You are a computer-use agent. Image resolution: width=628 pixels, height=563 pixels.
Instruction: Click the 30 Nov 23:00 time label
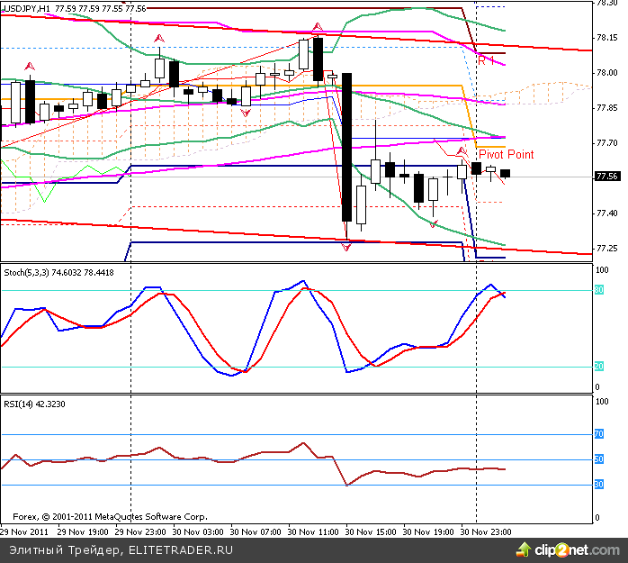coord(487,531)
